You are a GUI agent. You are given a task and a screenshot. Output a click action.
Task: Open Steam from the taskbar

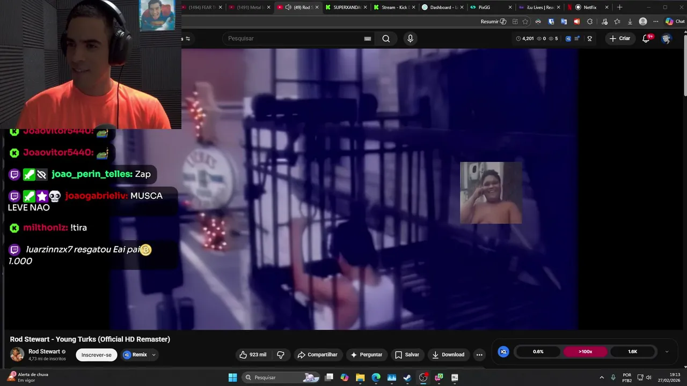(x=407, y=377)
